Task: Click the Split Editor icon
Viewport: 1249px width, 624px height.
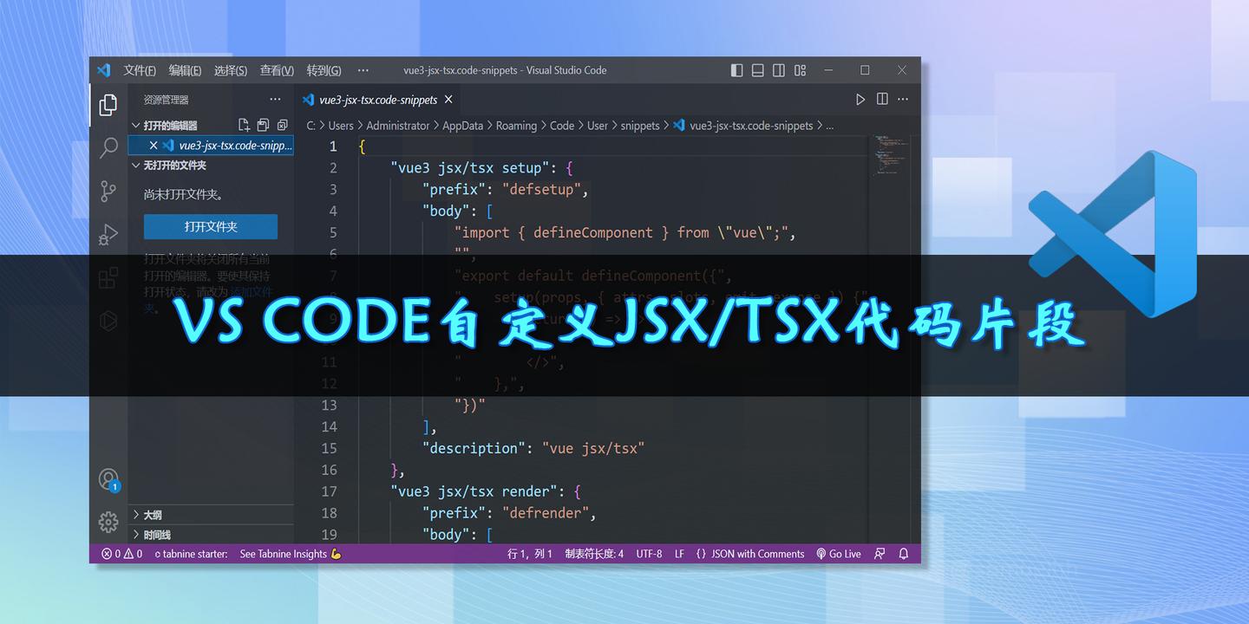Action: click(x=882, y=99)
